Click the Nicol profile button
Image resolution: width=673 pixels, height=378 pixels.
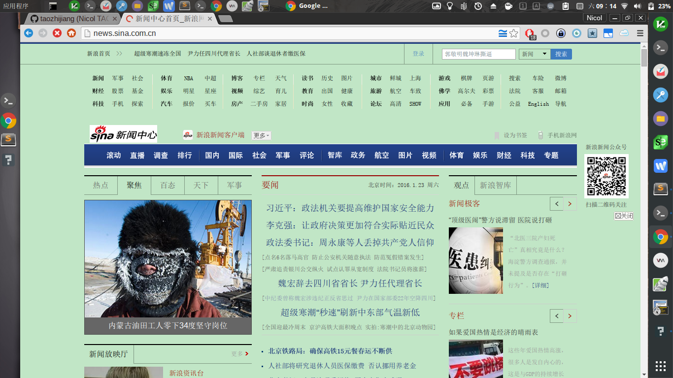pyautogui.click(x=594, y=18)
